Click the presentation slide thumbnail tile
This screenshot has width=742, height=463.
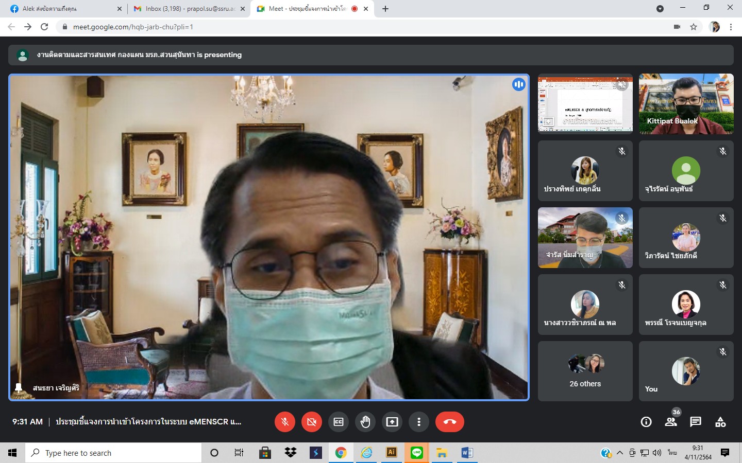pos(585,104)
